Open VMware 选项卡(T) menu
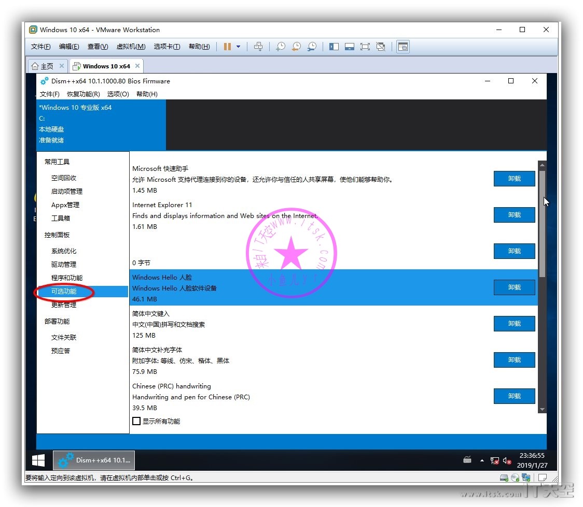 (x=167, y=47)
